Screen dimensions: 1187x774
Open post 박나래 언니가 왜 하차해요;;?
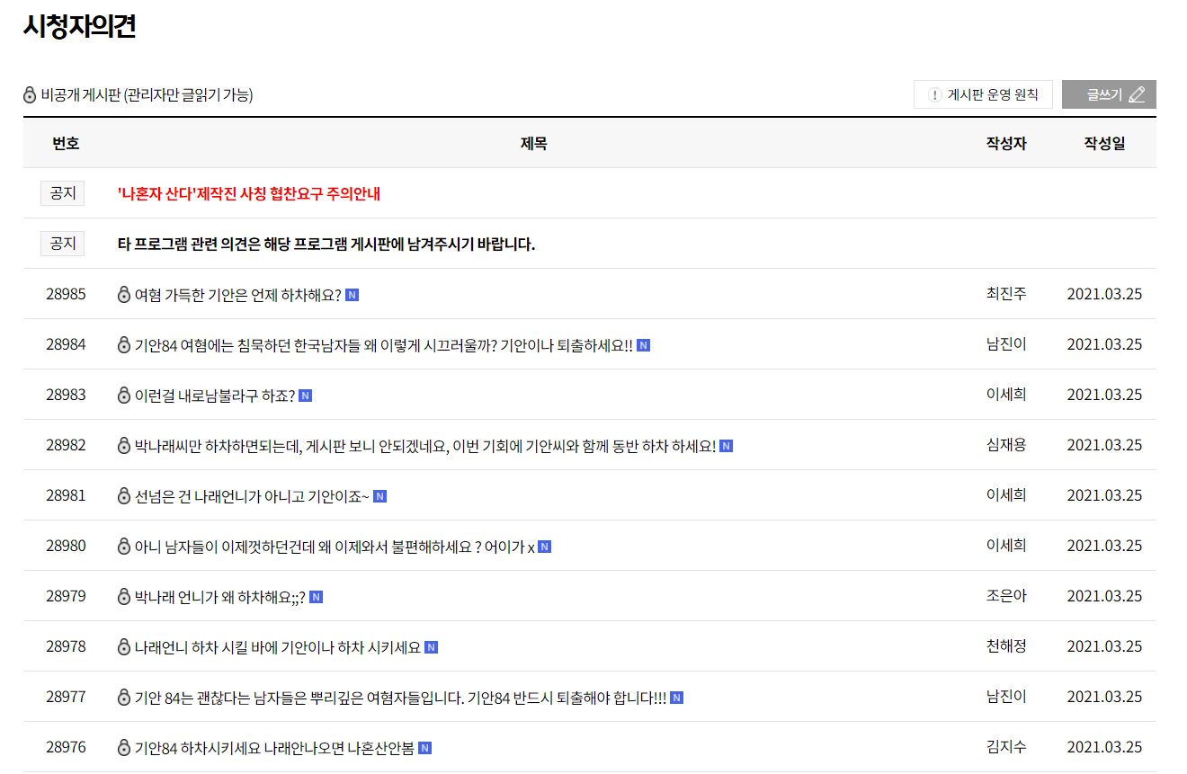point(219,597)
